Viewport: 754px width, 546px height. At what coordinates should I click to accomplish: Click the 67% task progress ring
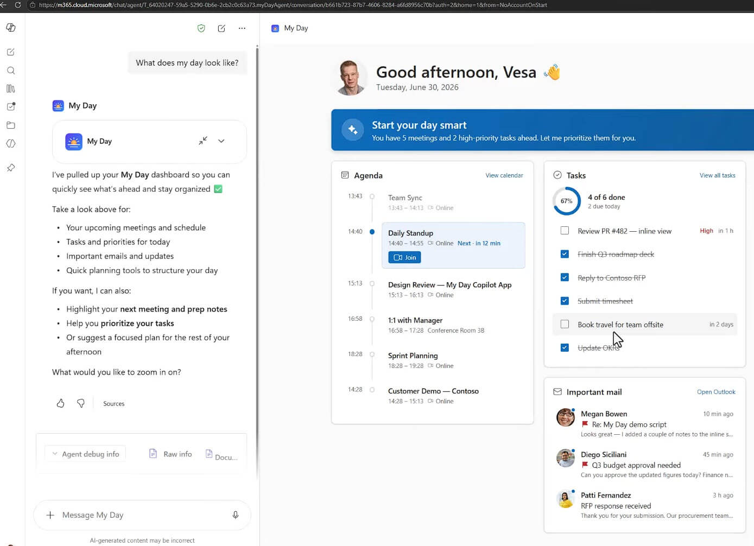[x=566, y=201]
